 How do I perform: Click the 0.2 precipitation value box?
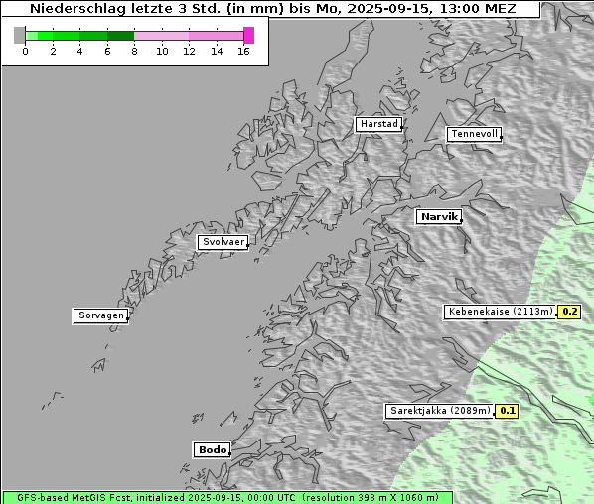569,312
